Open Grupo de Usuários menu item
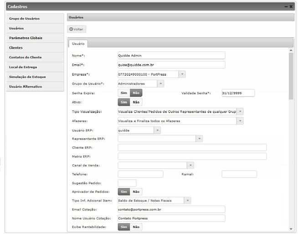Screen dimensions: 298x234 point(35,18)
